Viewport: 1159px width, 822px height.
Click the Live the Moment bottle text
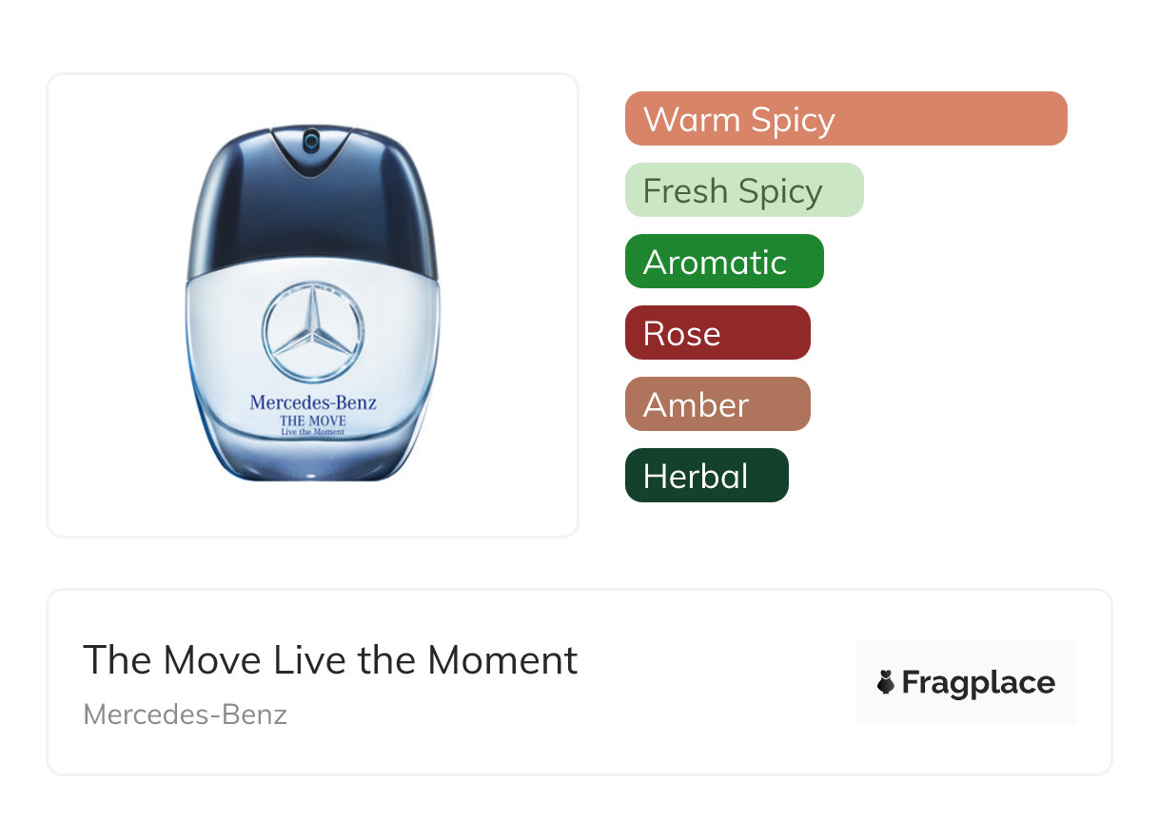313,433
